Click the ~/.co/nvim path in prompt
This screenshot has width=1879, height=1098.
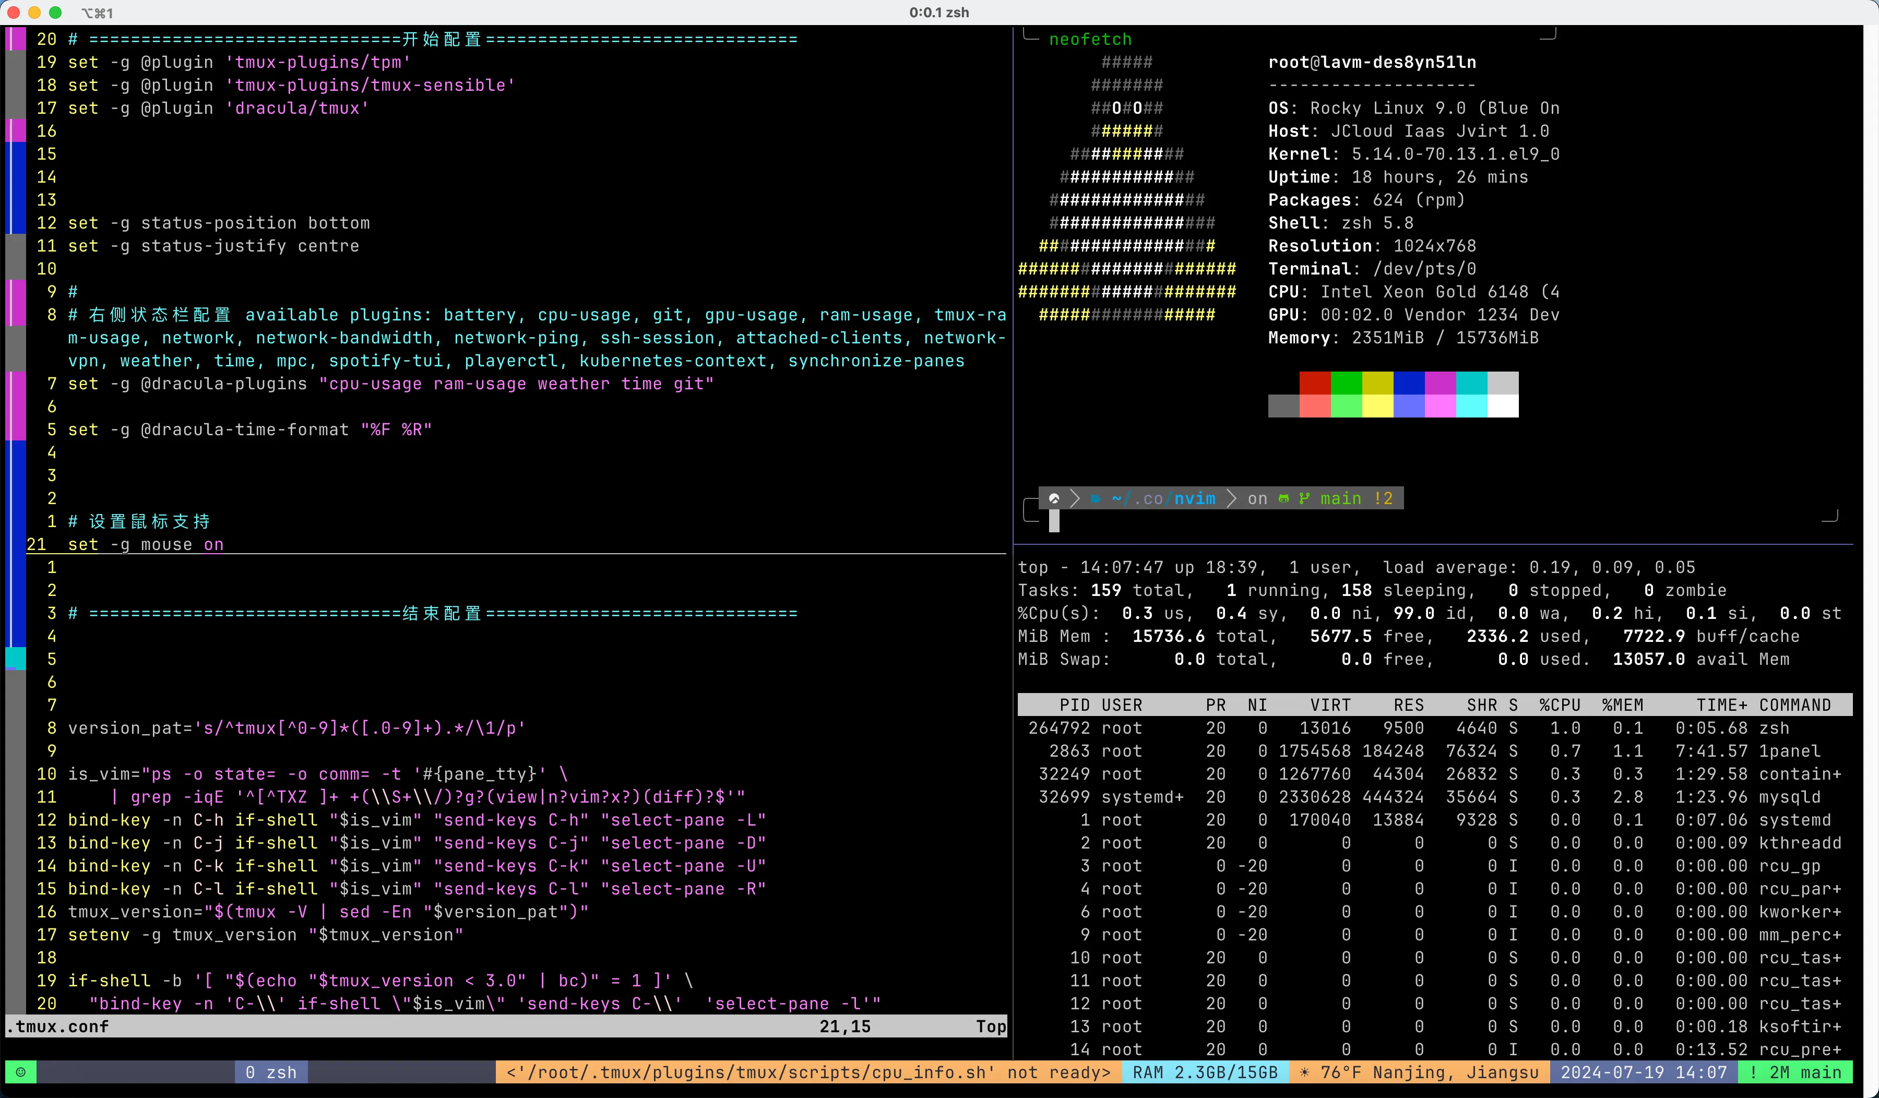click(1163, 499)
